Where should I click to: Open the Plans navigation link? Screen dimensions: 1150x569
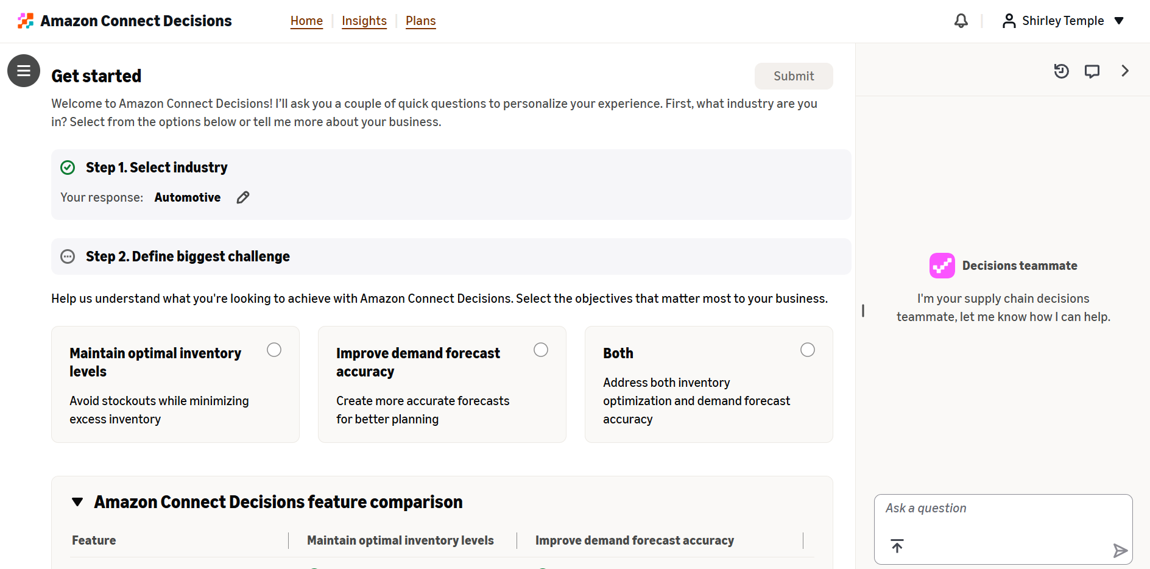pos(421,21)
